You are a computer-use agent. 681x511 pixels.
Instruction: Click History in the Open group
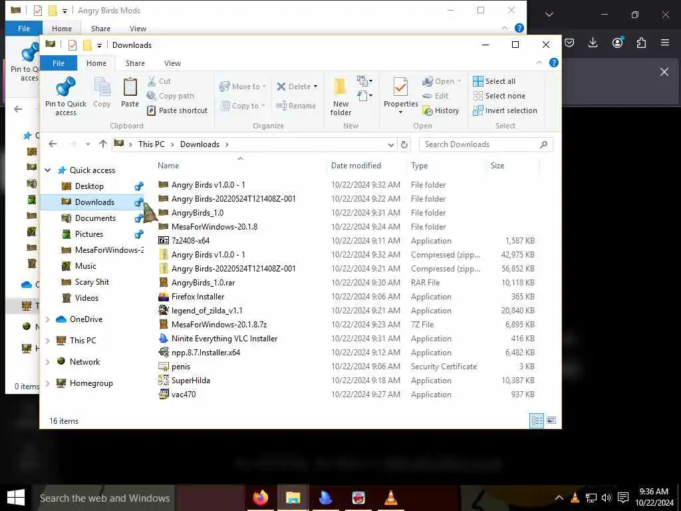click(441, 111)
